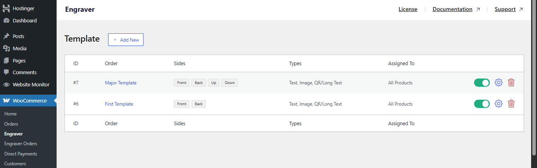Click the Engraver page title
537x168 pixels.
click(x=80, y=9)
